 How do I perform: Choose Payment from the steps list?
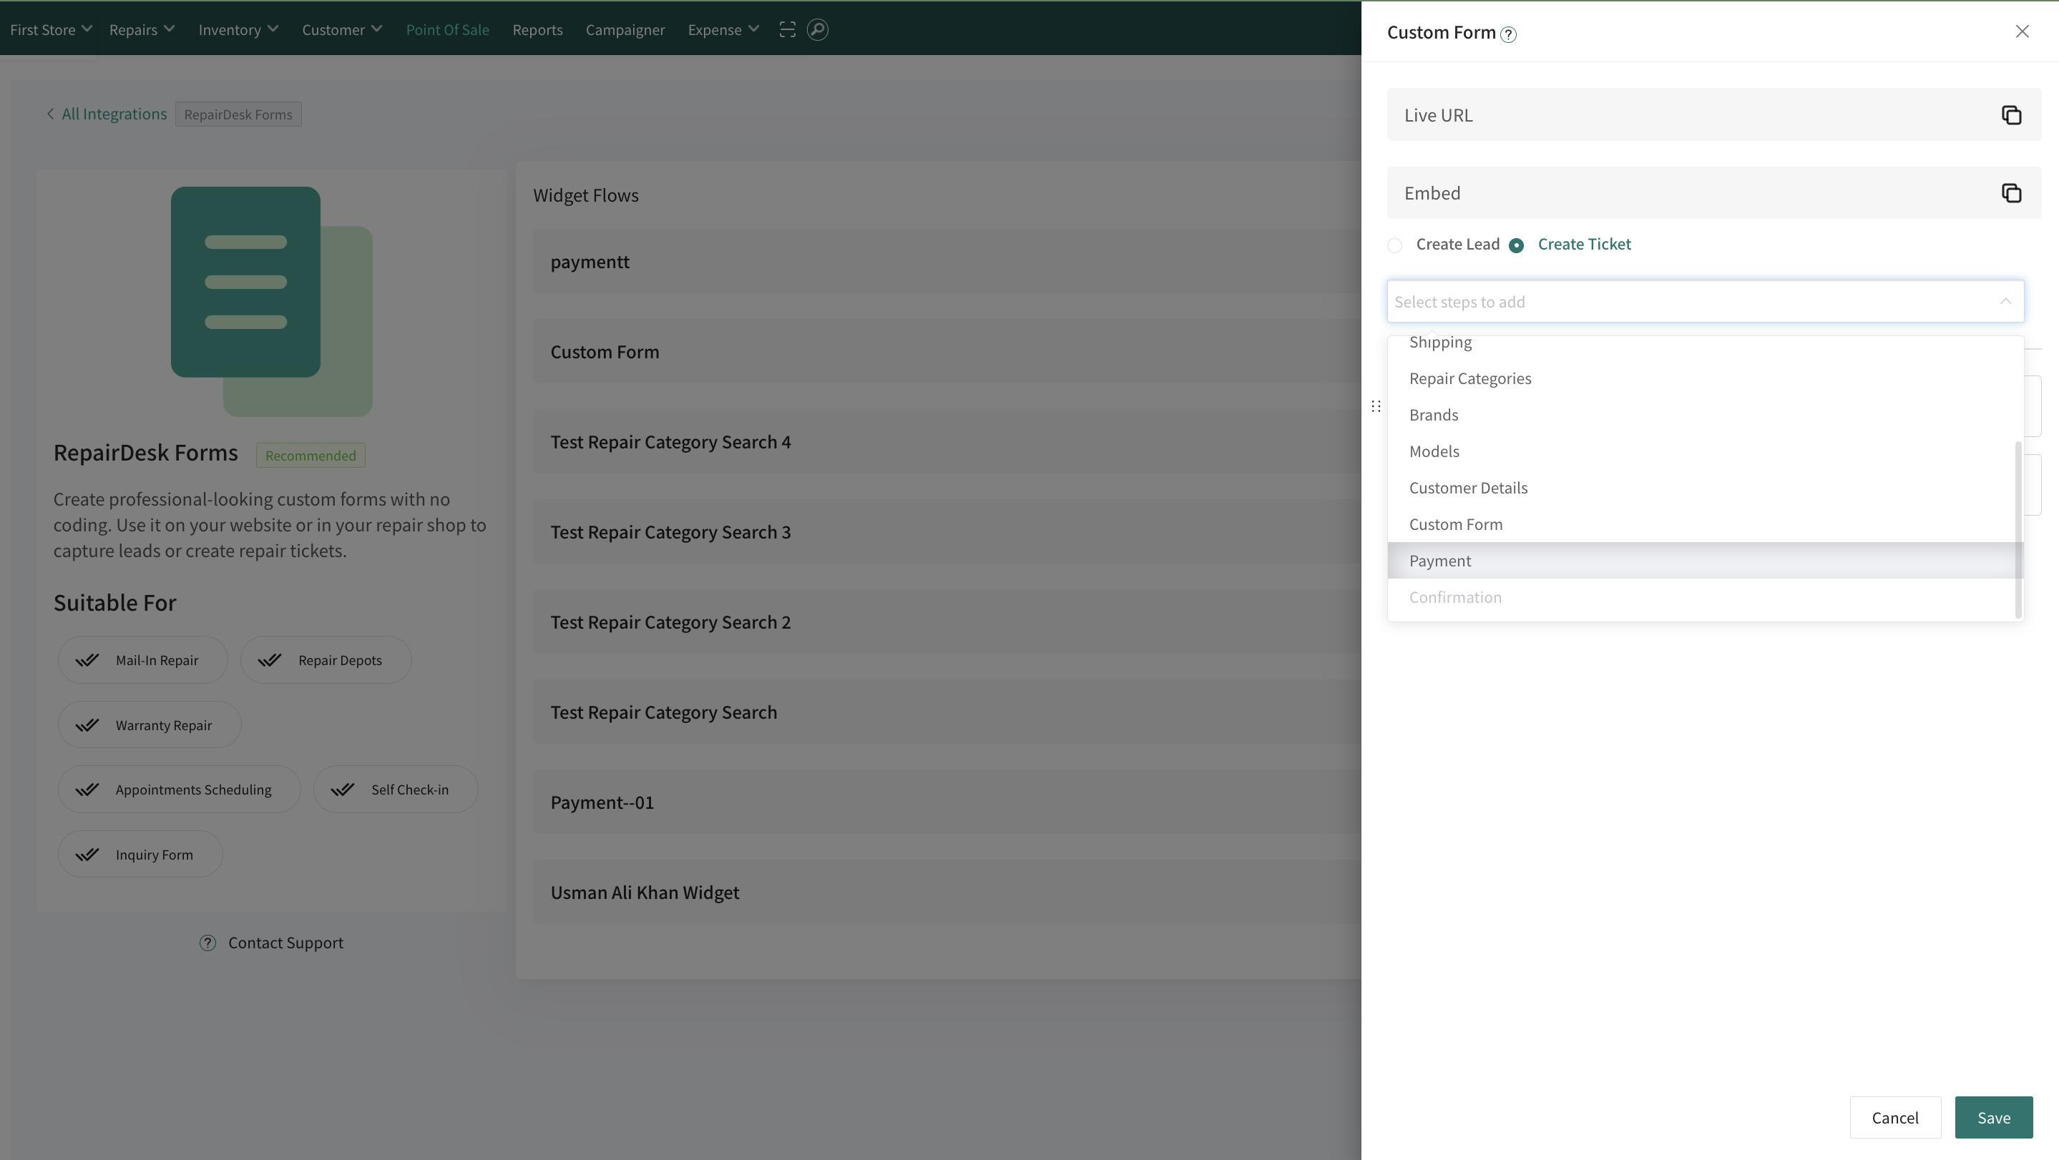pos(1440,561)
